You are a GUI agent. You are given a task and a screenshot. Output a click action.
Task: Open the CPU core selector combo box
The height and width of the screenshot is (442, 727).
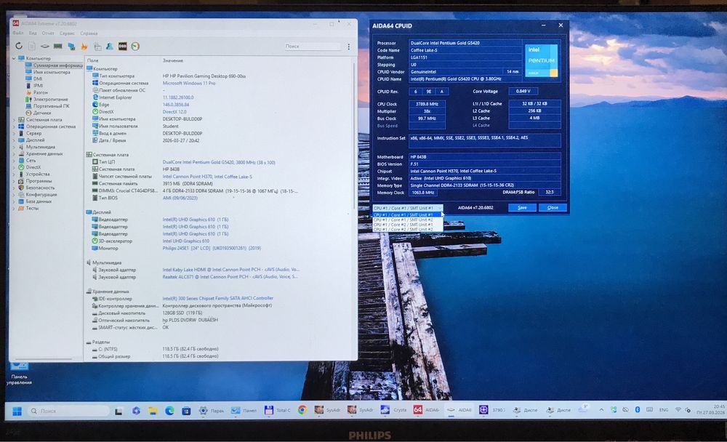[x=408, y=208]
